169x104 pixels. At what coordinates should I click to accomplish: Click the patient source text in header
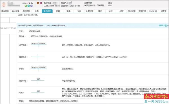tap(94, 5)
